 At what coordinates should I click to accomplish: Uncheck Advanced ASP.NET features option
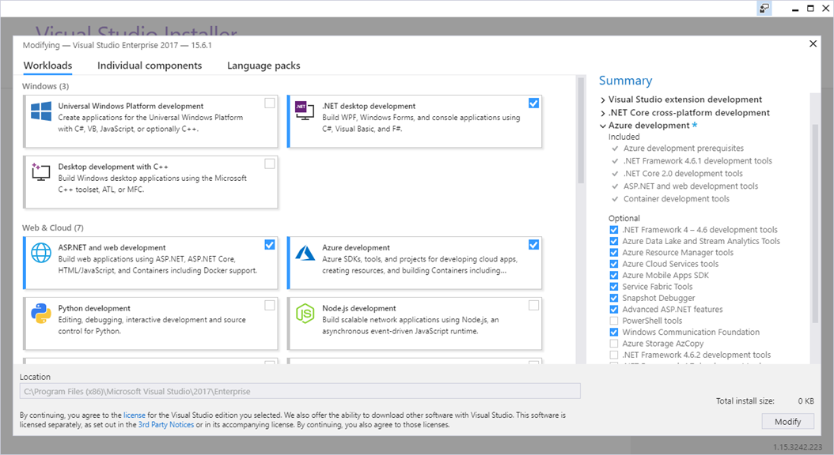pyautogui.click(x=614, y=310)
